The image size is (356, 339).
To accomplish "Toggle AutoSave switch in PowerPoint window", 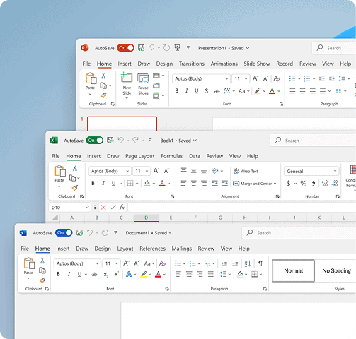I will [x=125, y=48].
